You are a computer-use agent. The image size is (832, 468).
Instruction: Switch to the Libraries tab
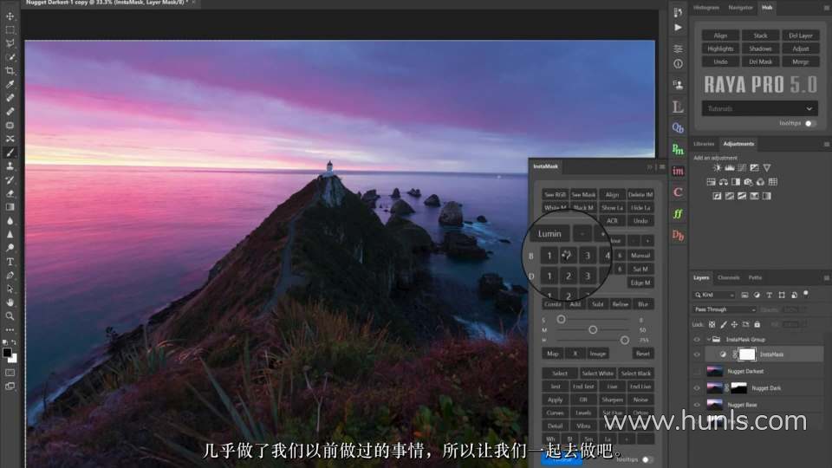pos(704,145)
